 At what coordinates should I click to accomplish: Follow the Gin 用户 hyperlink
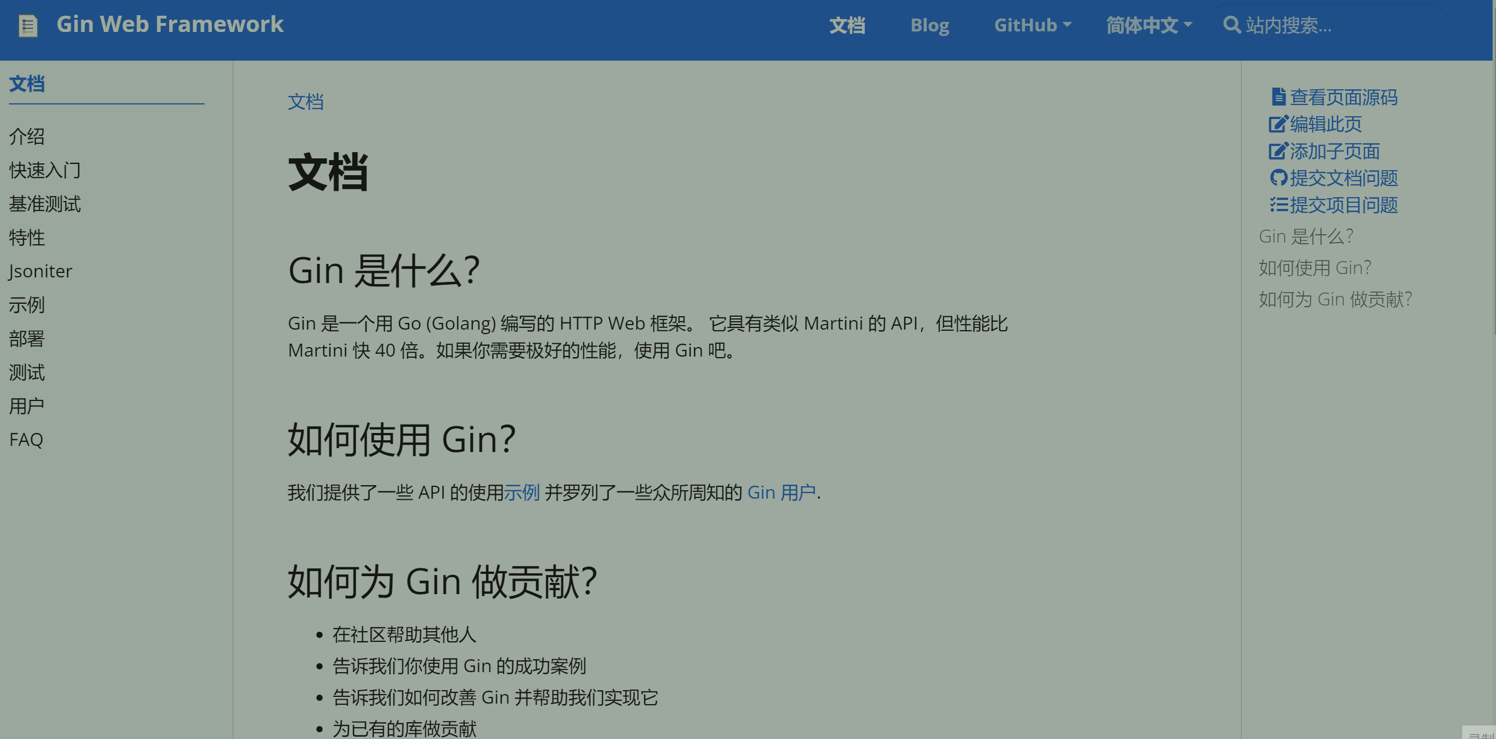(x=781, y=492)
